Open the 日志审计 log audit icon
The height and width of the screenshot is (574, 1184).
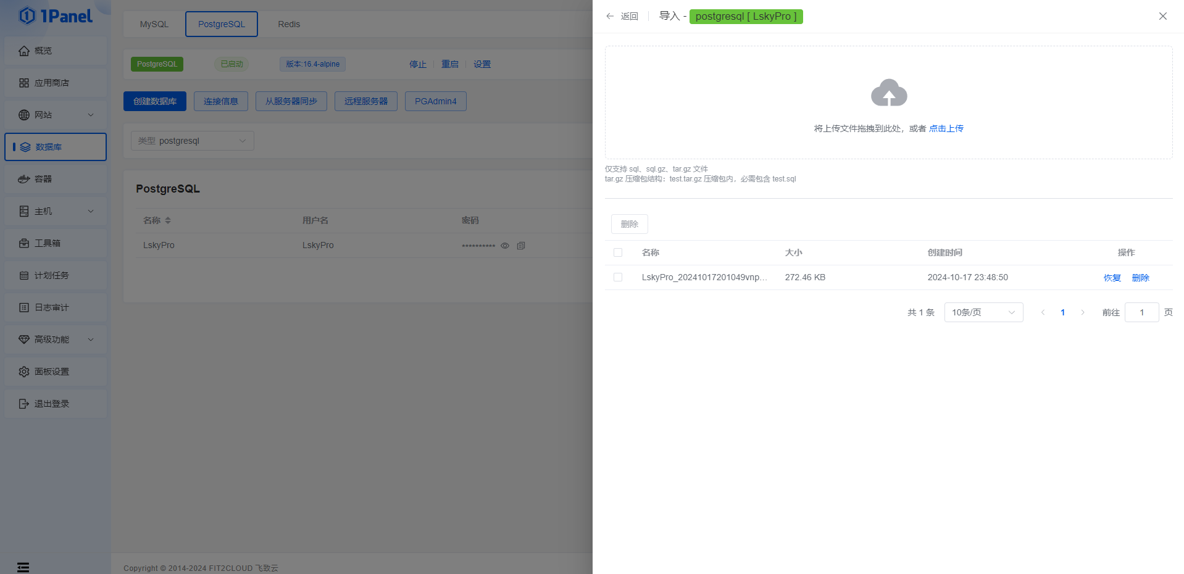click(x=24, y=307)
